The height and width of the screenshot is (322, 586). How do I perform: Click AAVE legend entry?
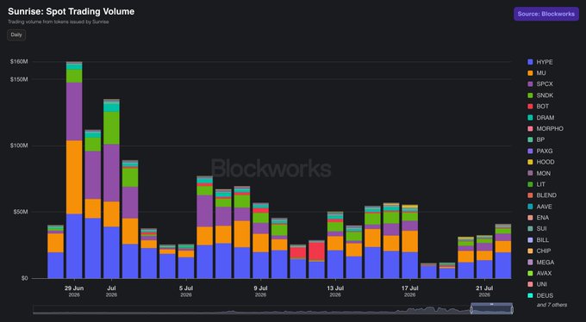tap(539, 207)
